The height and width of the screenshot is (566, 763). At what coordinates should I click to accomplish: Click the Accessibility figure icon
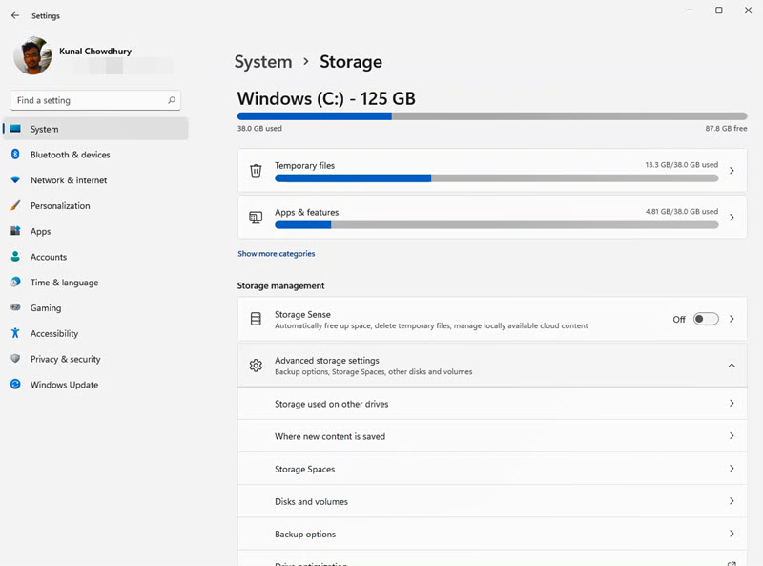pos(15,333)
